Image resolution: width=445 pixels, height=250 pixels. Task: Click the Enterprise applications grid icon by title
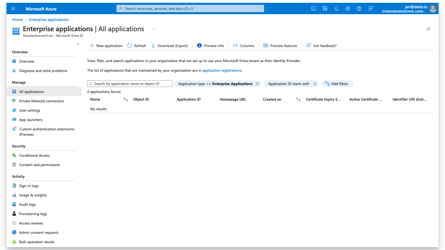click(x=16, y=31)
